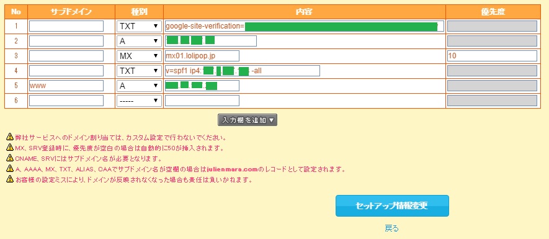Click the No column header
This screenshot has width=549, height=239.
pos(16,12)
